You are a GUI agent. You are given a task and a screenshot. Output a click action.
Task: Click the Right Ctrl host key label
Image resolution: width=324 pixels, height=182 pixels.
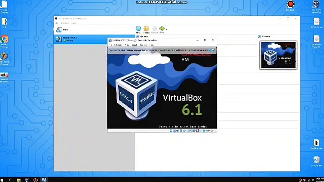[x=210, y=131]
